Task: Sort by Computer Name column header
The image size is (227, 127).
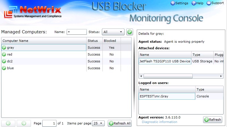Action: coord(44,41)
